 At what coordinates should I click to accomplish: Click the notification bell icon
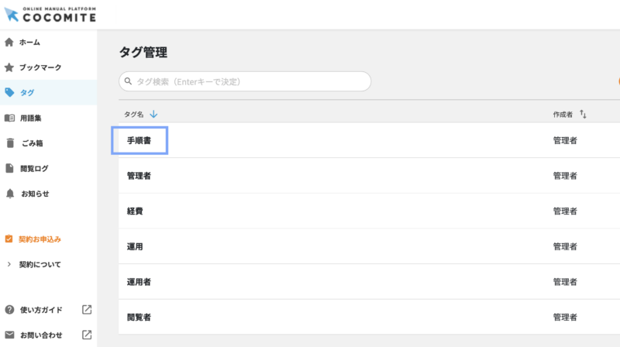(9, 193)
